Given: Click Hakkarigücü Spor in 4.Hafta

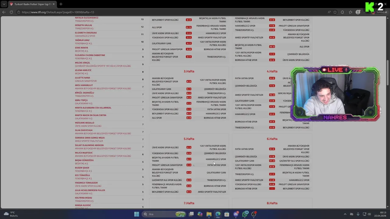Looking at the screenshot, I should (245, 114).
